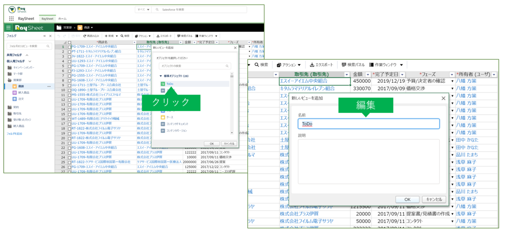Confirm with OK in the ToDo name dialog
Image resolution: width=509 pixels, height=231 pixels.
pos(408,200)
